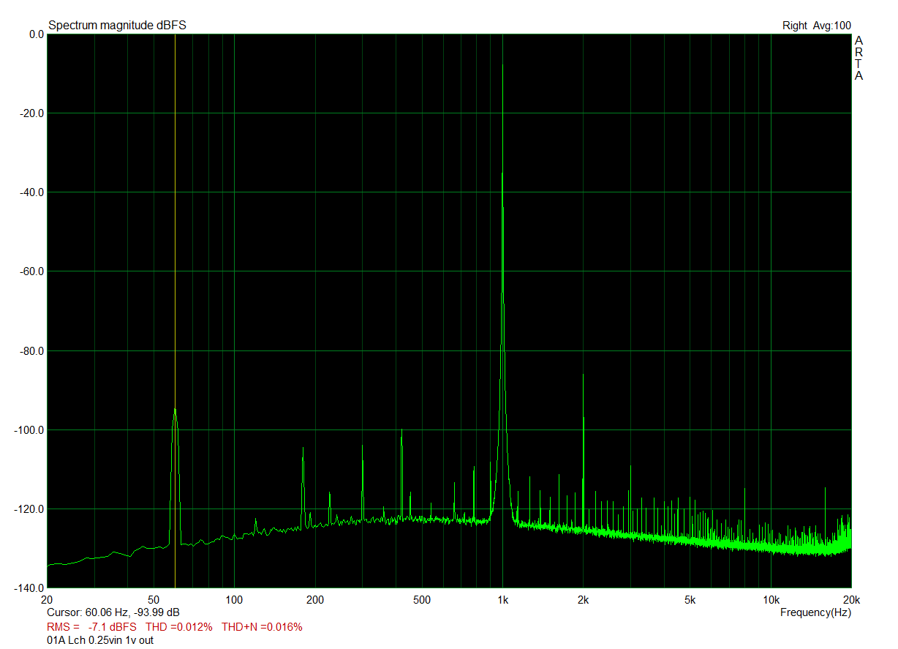This screenshot has width=898, height=649.
Task: Click the 0.0 dB axis label
Action: point(37,34)
